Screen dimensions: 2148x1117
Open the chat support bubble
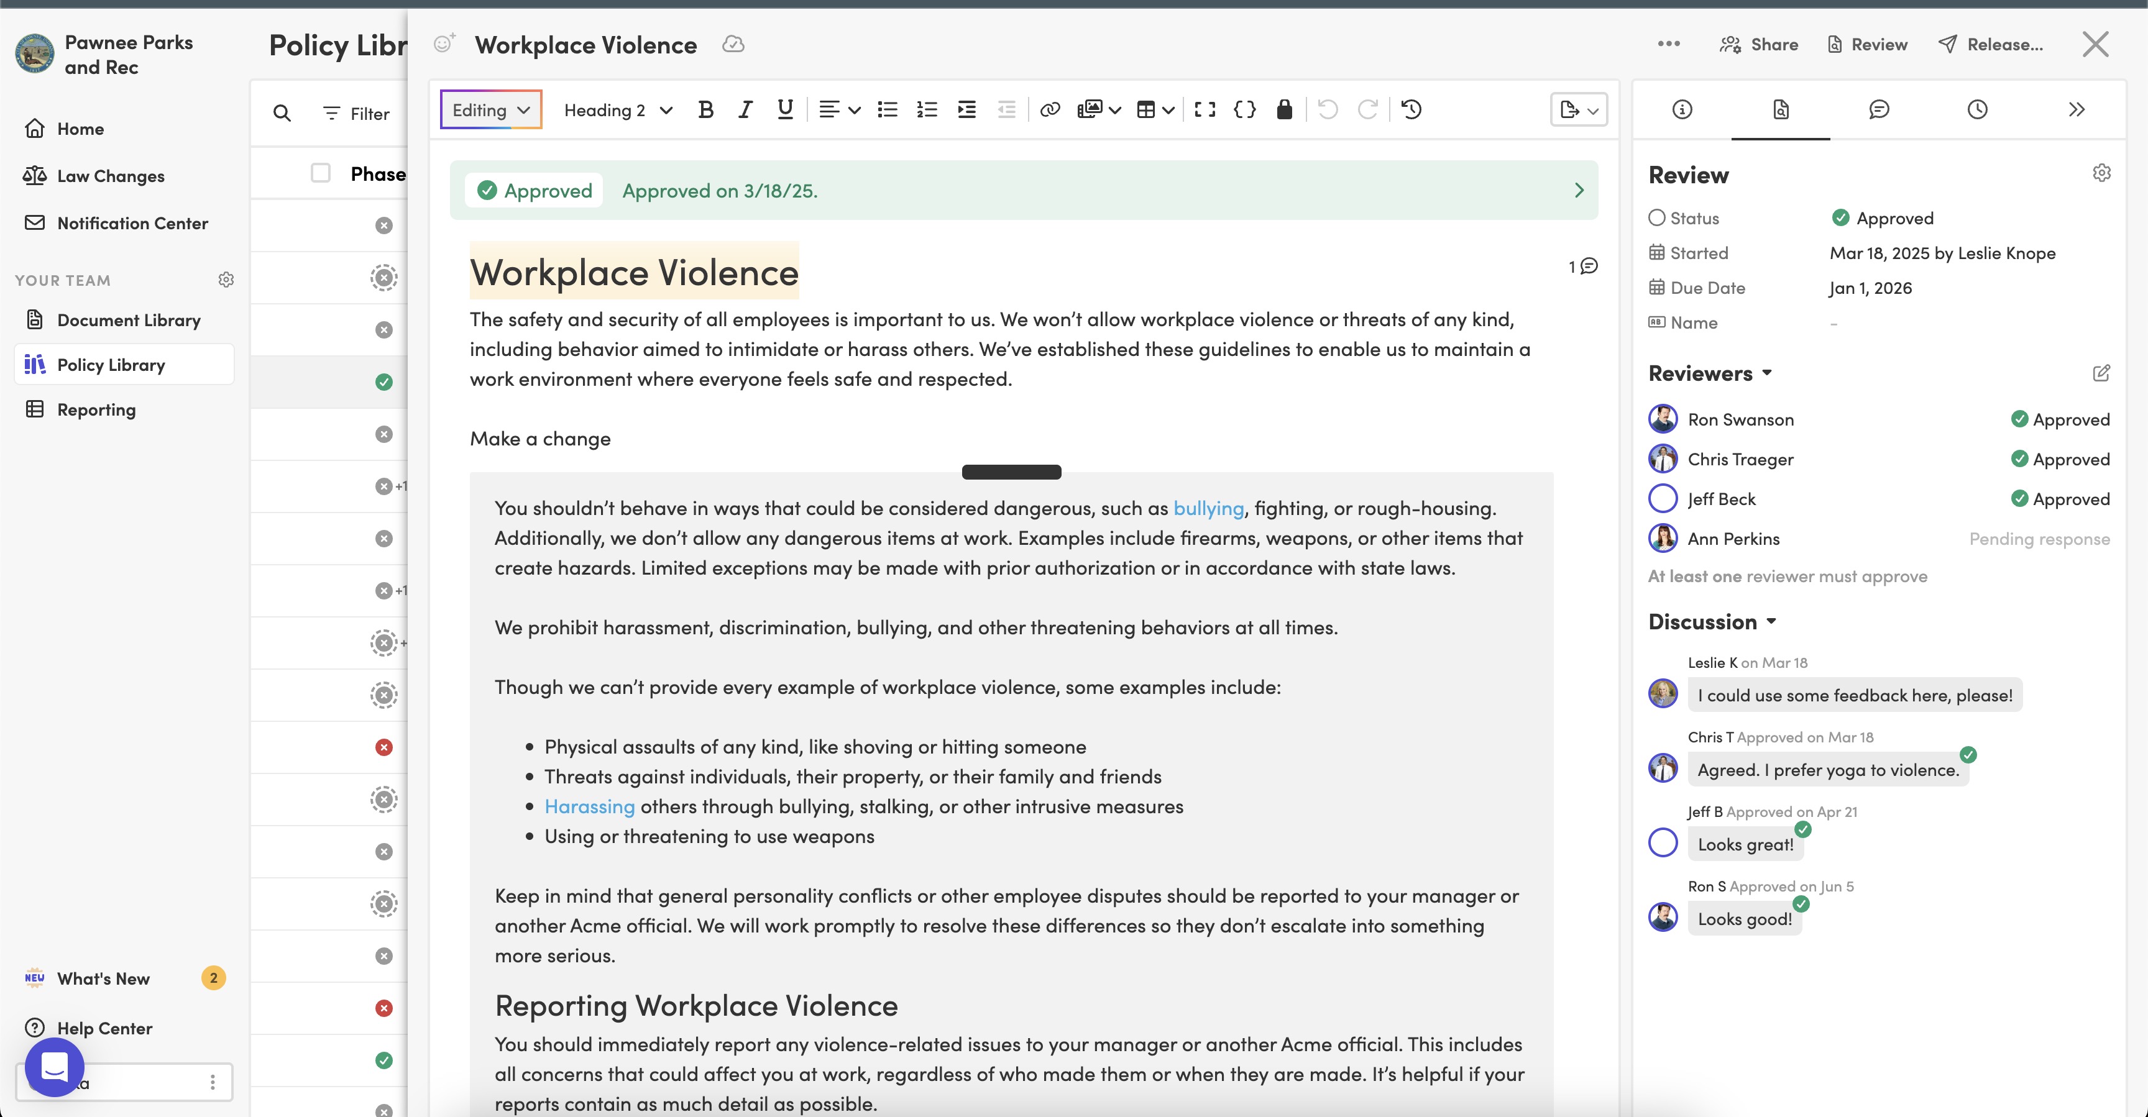tap(54, 1066)
